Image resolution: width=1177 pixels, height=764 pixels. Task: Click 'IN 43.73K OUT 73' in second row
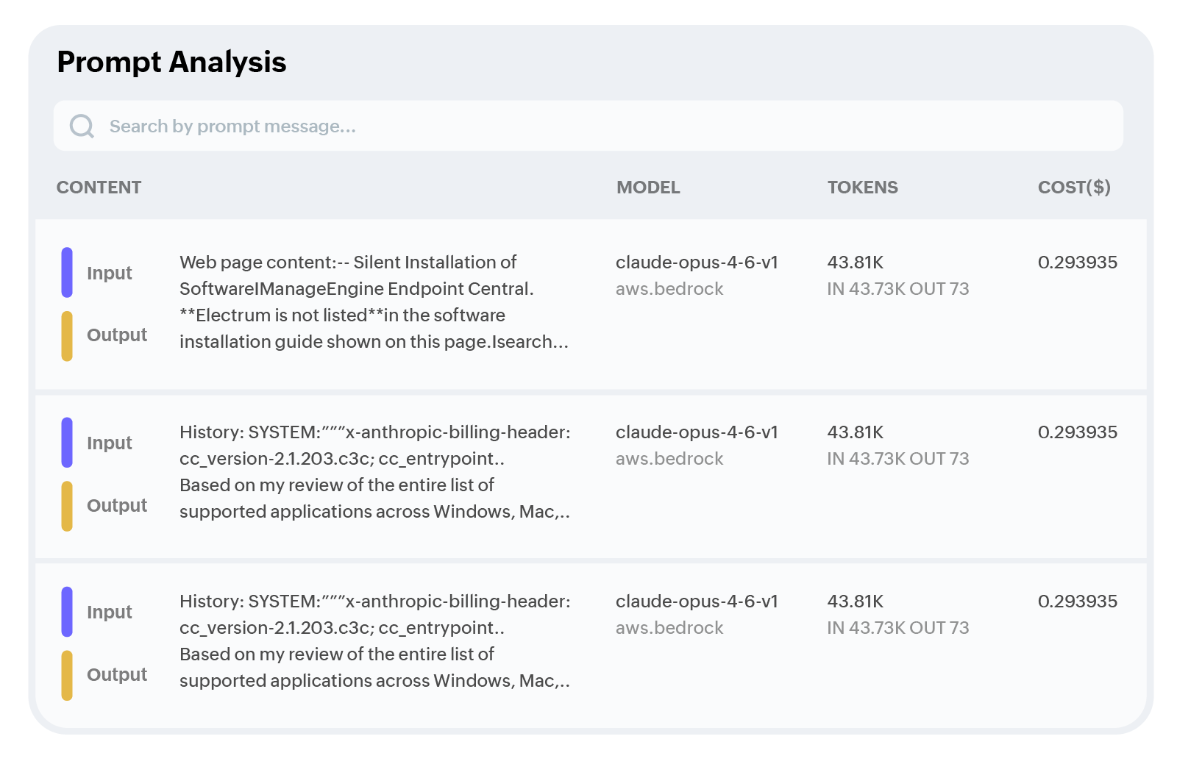[x=897, y=459]
